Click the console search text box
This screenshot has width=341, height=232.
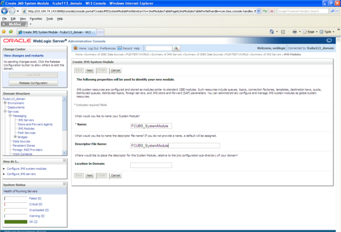click(159, 48)
